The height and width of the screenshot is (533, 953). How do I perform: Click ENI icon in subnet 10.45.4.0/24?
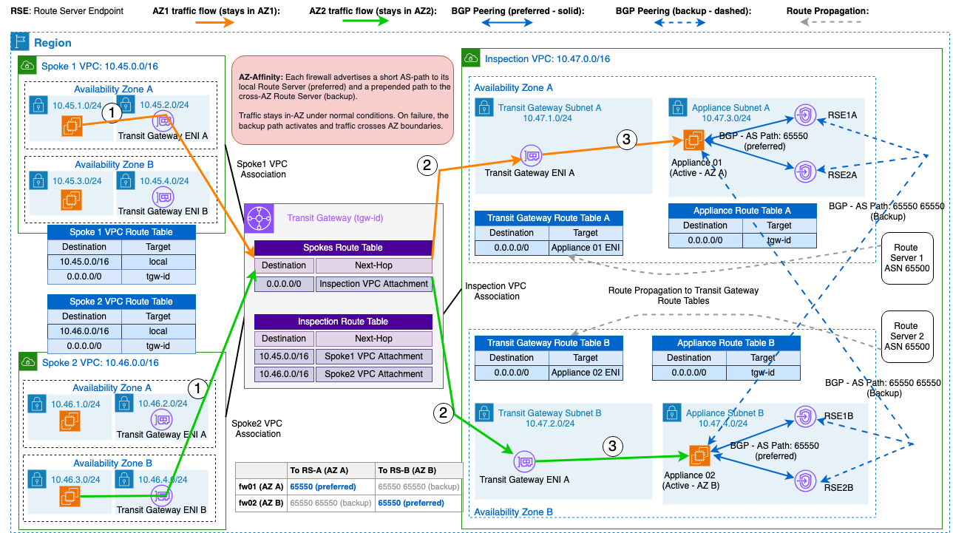[162, 197]
